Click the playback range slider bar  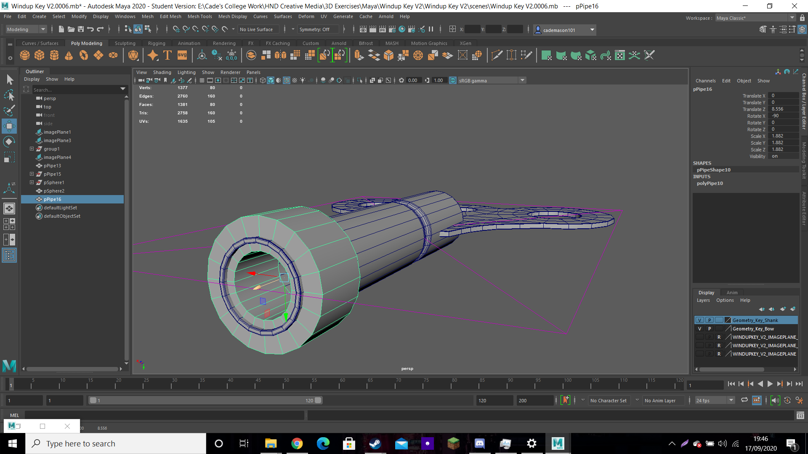coord(205,401)
